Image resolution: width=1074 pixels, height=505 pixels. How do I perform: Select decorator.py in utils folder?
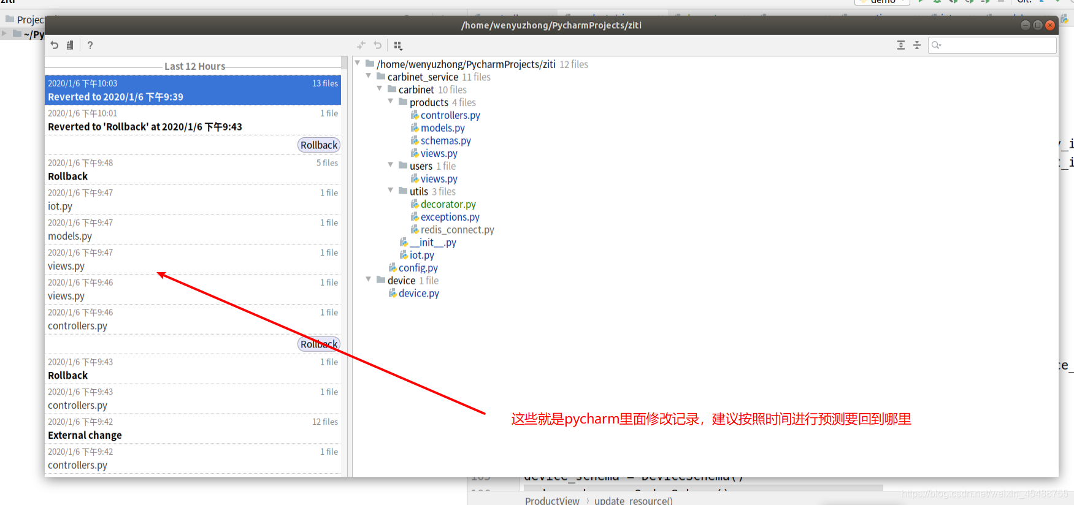point(448,205)
